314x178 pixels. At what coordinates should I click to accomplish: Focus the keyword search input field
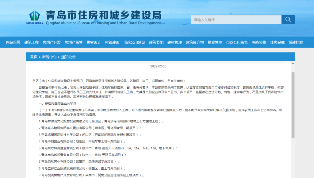(x=236, y=20)
